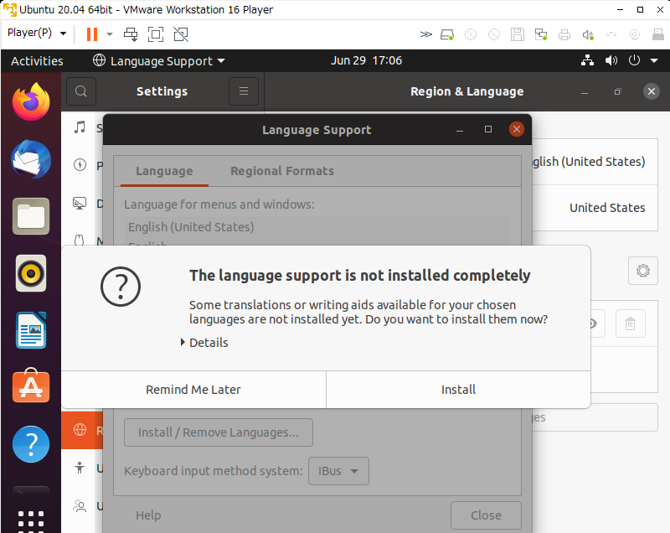Show Applications grid in the dock
This screenshot has height=533, width=670.
tap(31, 520)
